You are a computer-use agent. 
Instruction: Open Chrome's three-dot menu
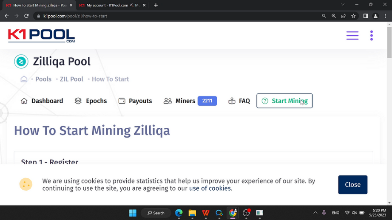click(385, 16)
